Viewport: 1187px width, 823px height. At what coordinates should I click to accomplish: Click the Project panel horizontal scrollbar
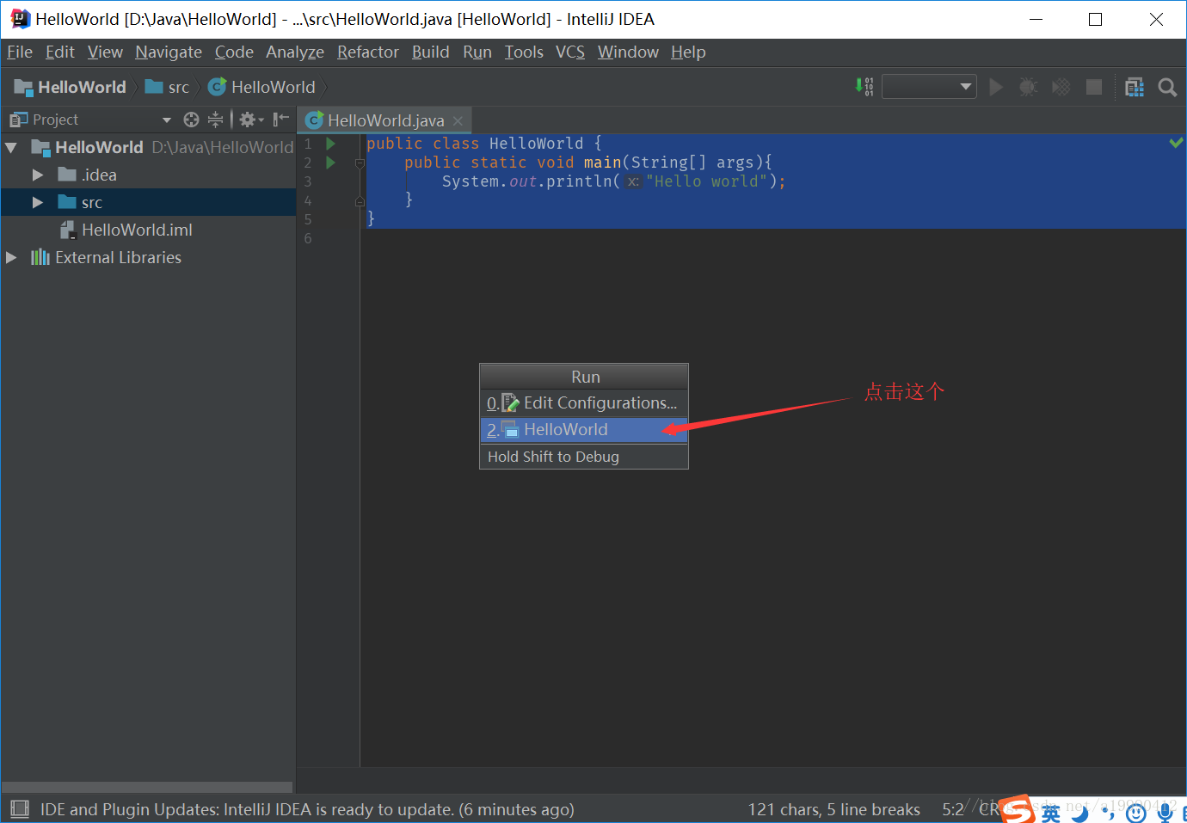click(147, 787)
